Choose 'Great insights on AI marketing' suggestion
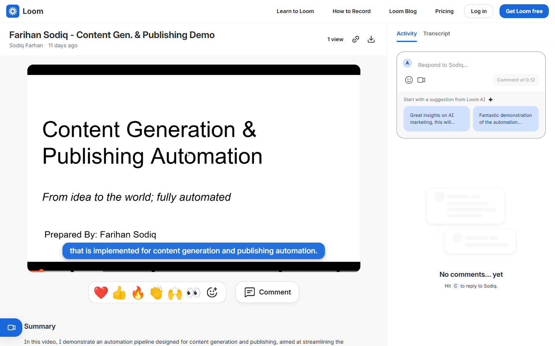 click(437, 119)
